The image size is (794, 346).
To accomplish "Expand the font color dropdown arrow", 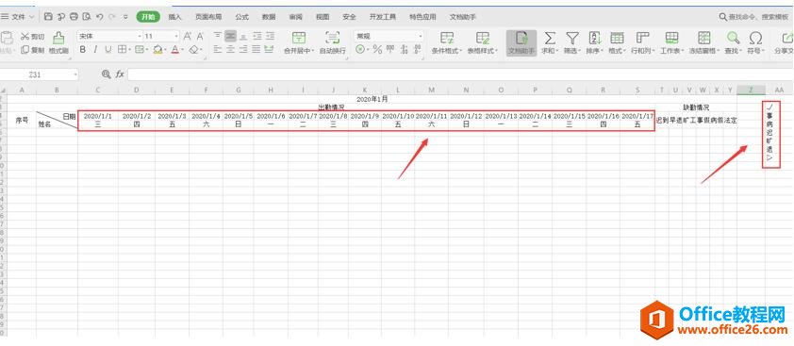I will [182, 50].
